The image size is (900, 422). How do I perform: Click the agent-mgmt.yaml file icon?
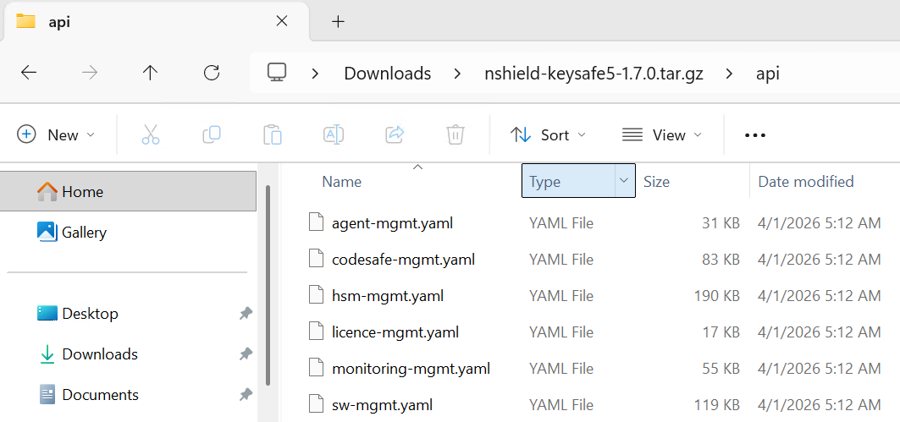pos(317,222)
